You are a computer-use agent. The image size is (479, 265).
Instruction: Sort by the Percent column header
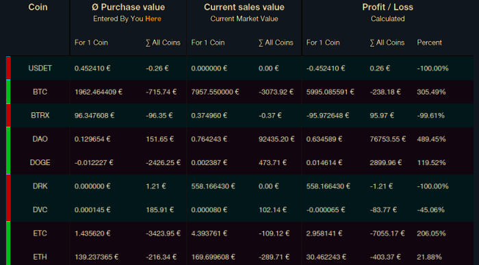pyautogui.click(x=429, y=42)
